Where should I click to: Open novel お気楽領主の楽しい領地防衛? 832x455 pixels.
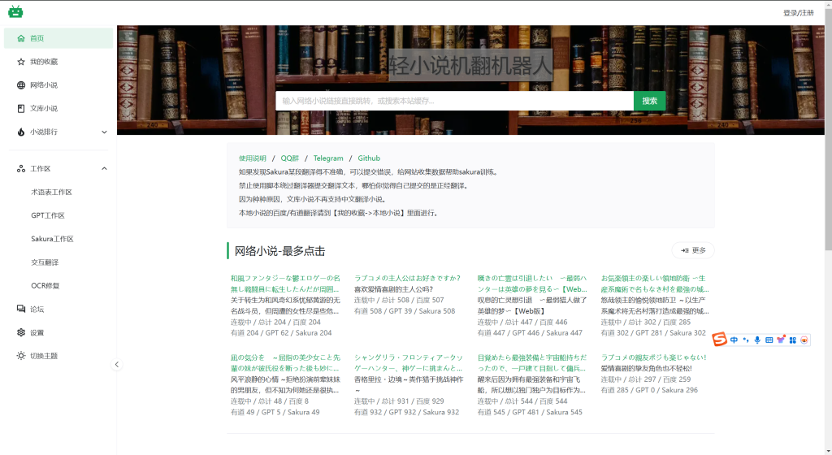coord(655,284)
